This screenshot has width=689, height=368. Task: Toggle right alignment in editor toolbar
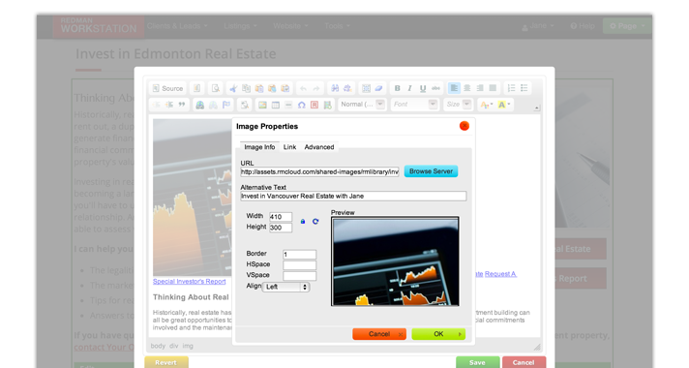pos(480,88)
